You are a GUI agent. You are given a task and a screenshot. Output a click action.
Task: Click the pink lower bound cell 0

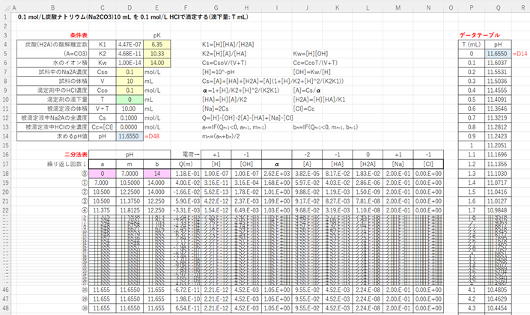[103, 174]
